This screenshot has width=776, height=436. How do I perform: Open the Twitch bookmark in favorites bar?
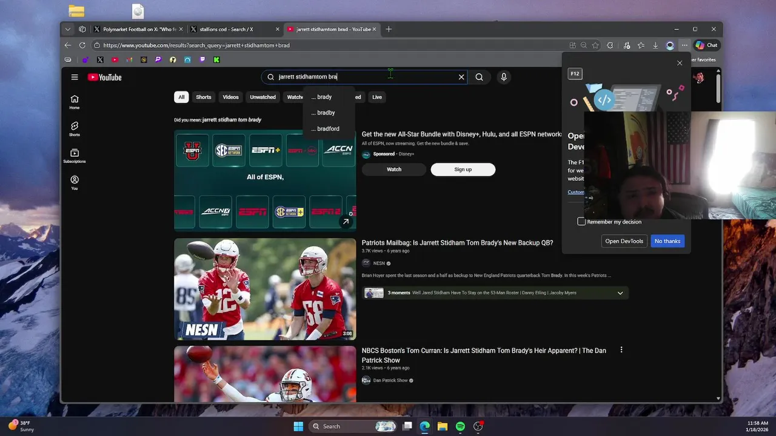202,60
